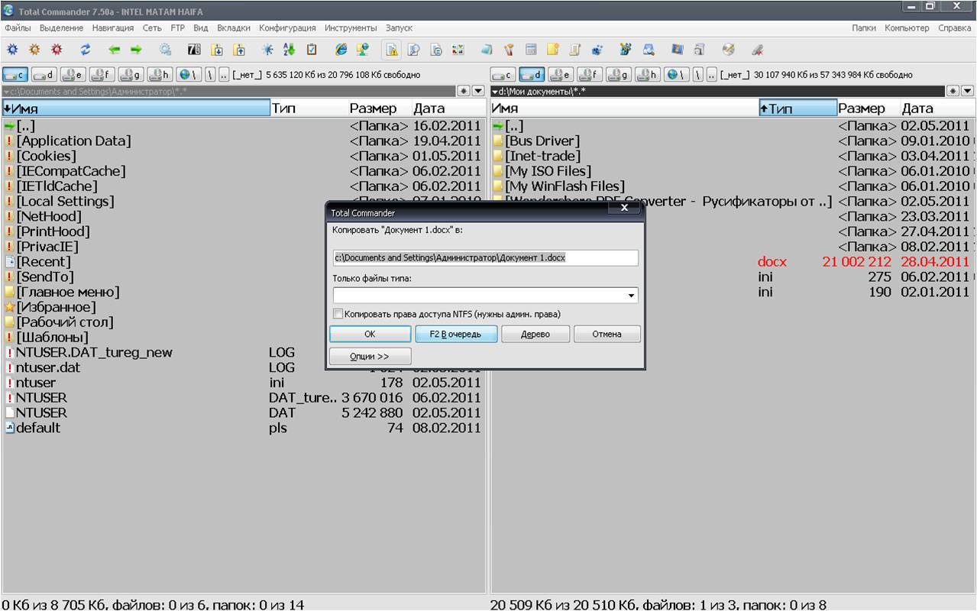This screenshot has height=611, width=977.
Task: Click the Дерево button
Action: click(535, 334)
